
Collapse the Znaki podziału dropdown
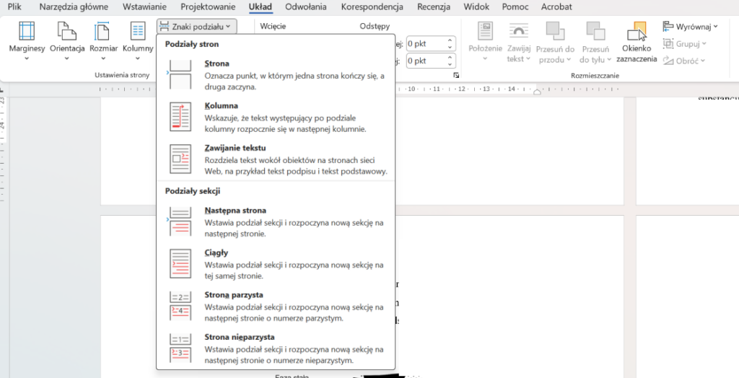click(x=196, y=27)
